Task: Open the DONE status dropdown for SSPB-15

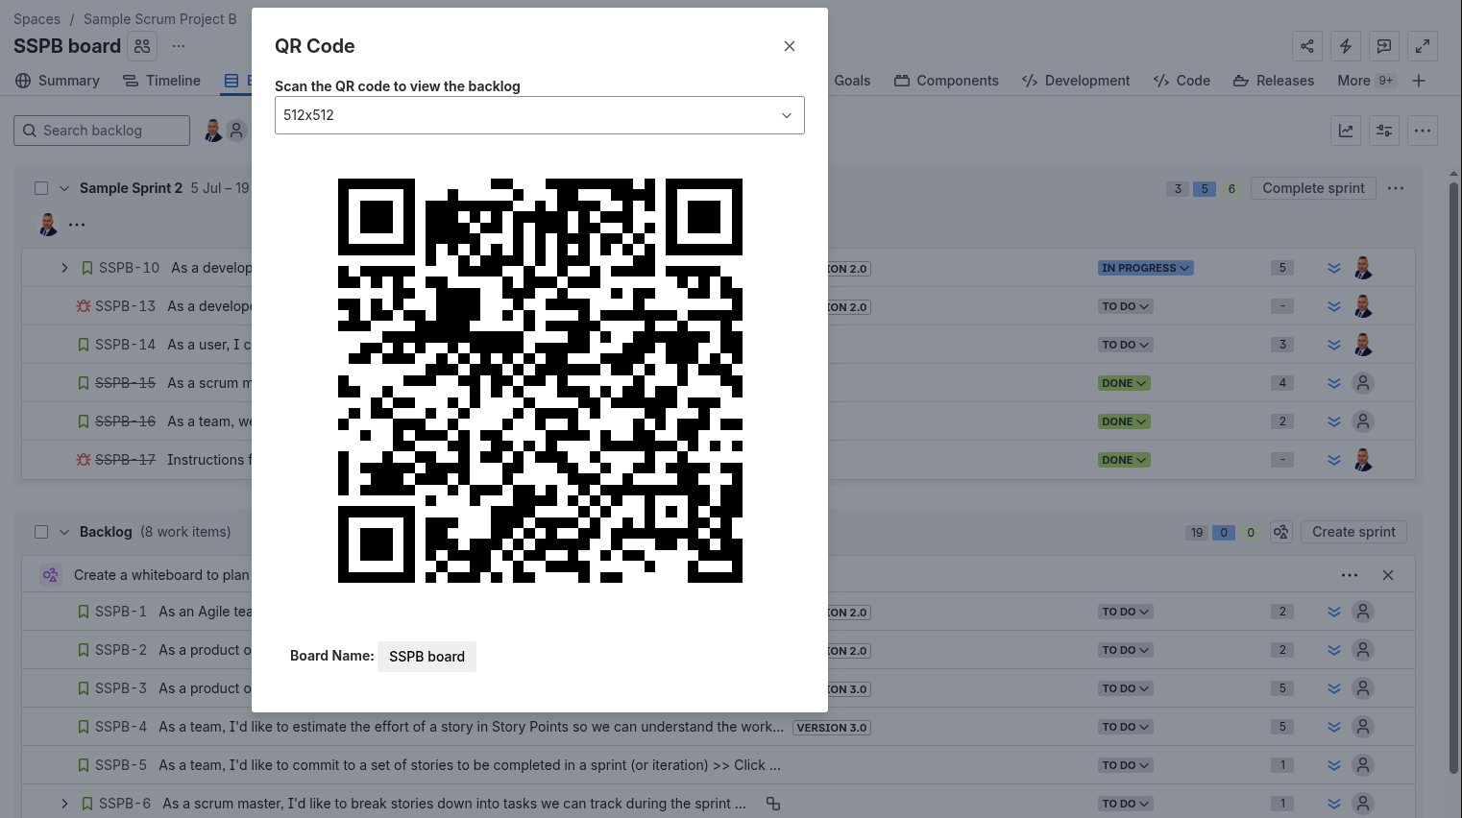Action: click(x=1124, y=383)
